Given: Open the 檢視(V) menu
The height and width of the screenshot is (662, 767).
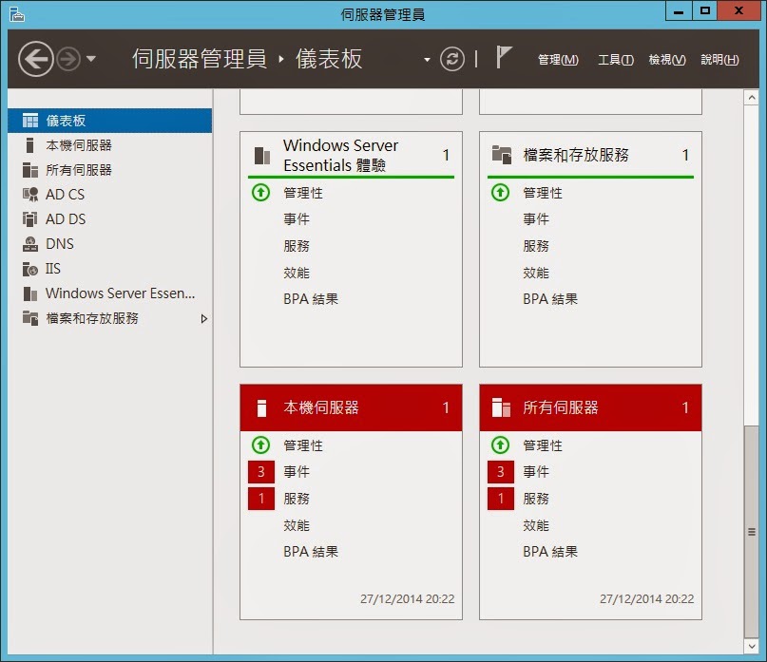Looking at the screenshot, I should point(667,60).
